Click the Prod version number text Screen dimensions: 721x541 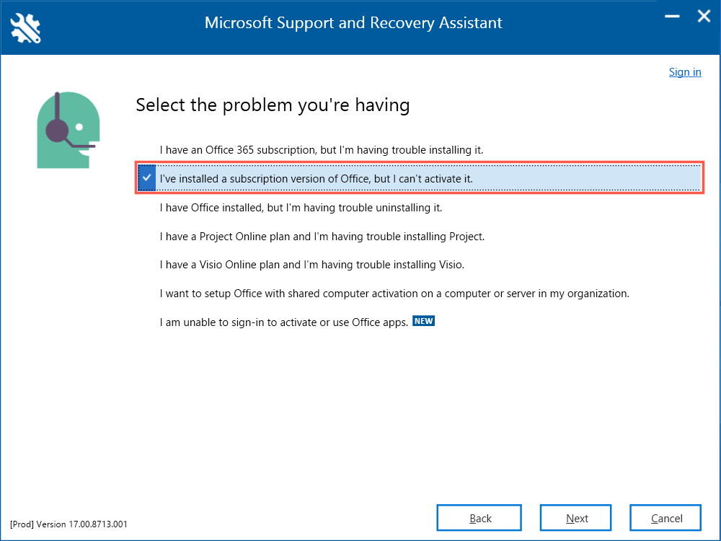click(x=69, y=524)
